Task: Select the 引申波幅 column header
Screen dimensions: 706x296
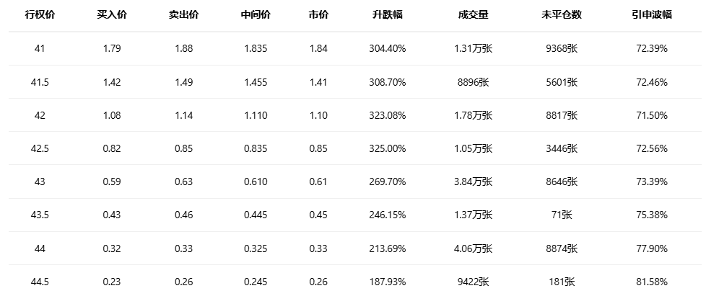Action: pyautogui.click(x=652, y=14)
